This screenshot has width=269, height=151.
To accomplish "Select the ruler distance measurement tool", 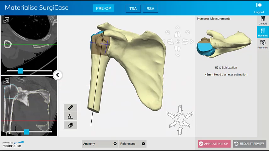I will click(x=70, y=108).
